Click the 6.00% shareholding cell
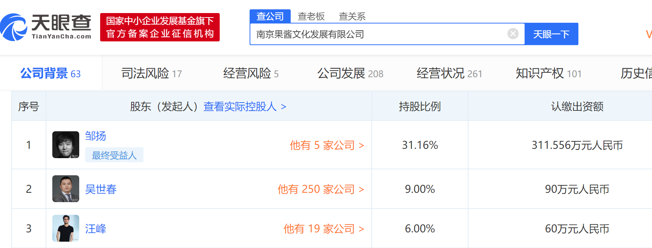 420,229
